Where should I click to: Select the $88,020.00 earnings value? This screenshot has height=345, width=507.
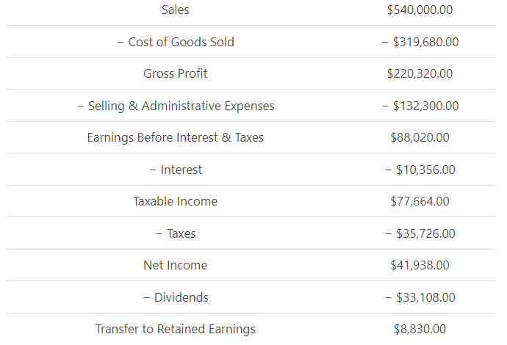(x=420, y=137)
